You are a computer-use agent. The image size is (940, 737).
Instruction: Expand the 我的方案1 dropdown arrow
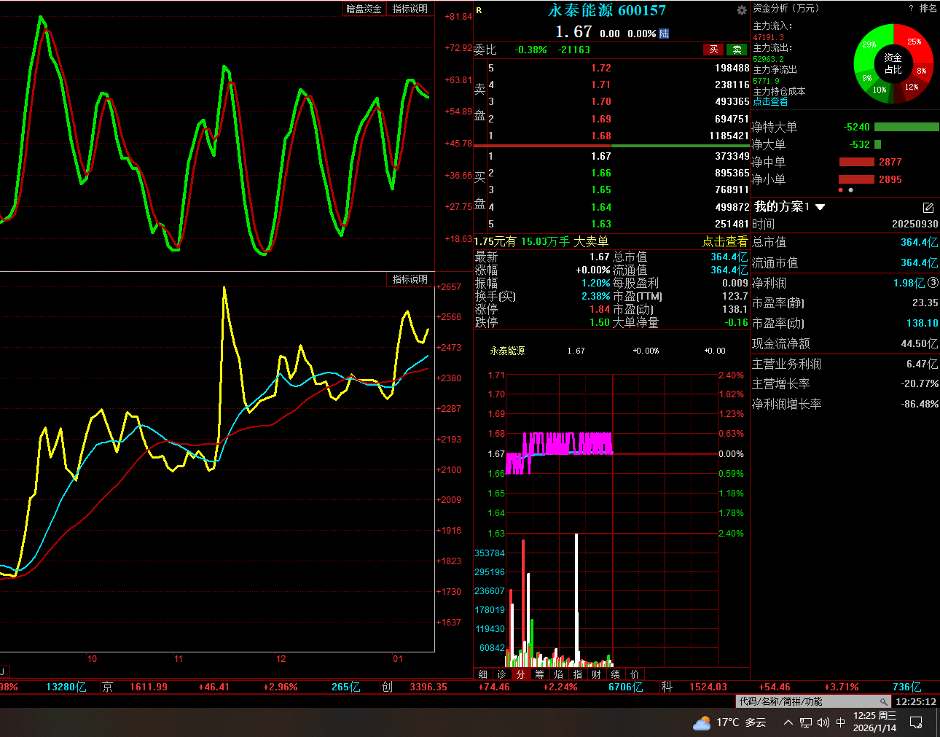pos(820,207)
